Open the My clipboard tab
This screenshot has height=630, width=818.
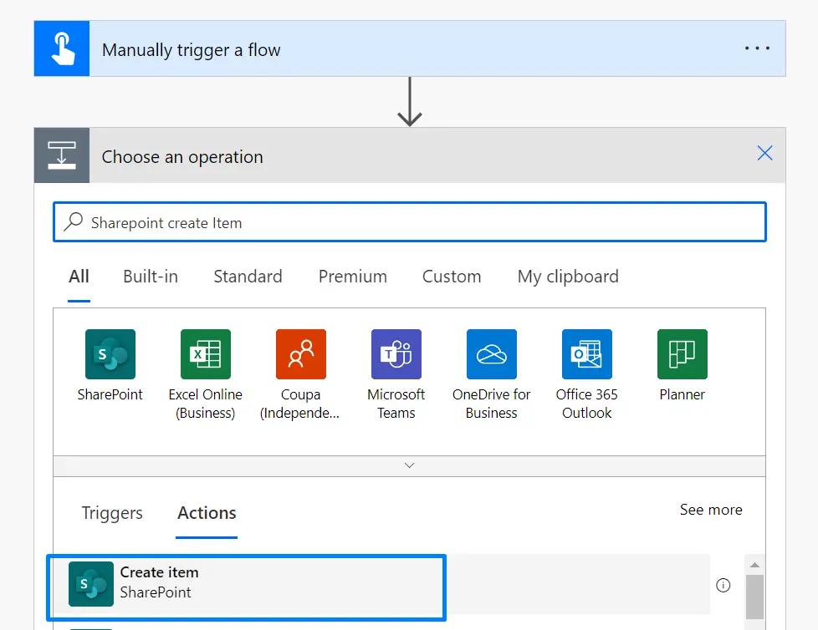point(568,277)
